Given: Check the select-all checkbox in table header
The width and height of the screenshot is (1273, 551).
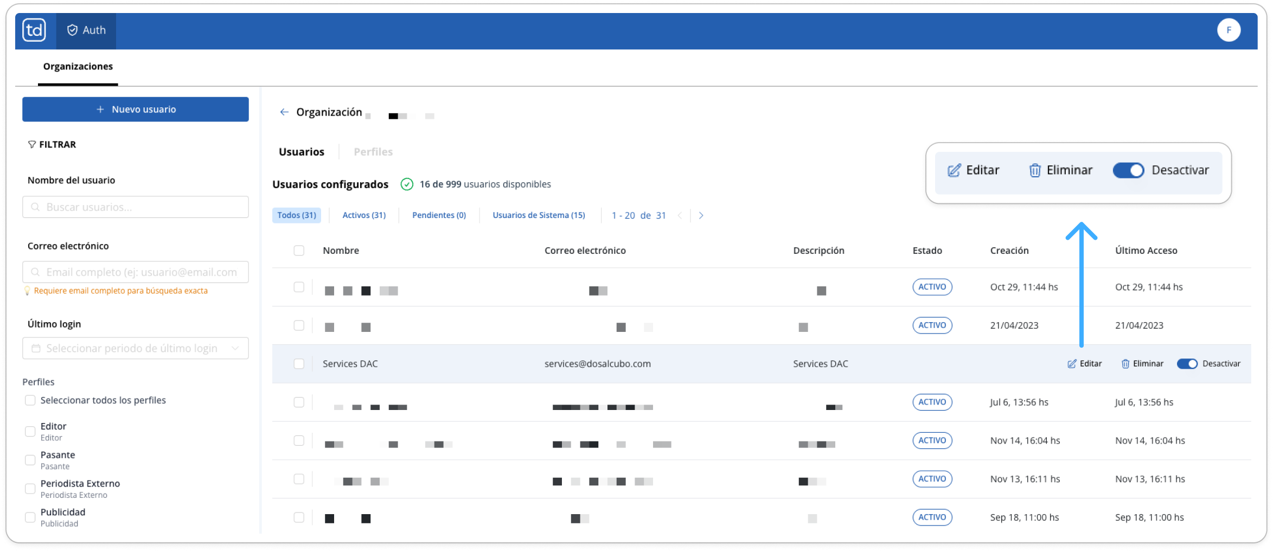Looking at the screenshot, I should click(299, 251).
